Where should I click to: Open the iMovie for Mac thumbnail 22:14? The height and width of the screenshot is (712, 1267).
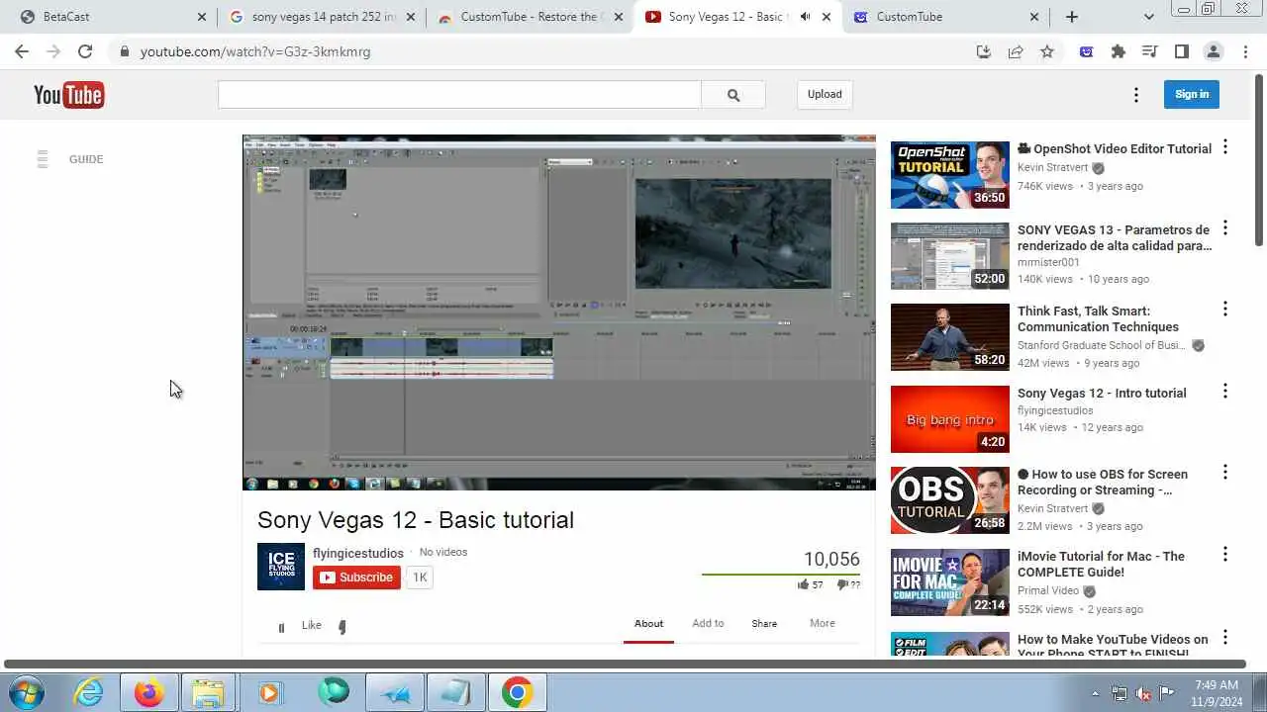(x=950, y=582)
